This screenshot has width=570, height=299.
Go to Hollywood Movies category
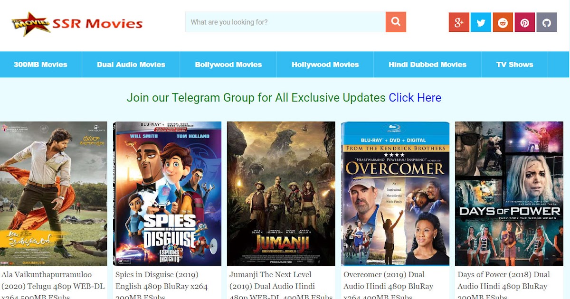325,65
